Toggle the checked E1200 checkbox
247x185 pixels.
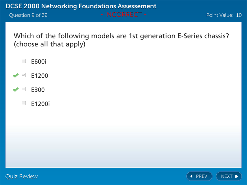(x=24, y=75)
